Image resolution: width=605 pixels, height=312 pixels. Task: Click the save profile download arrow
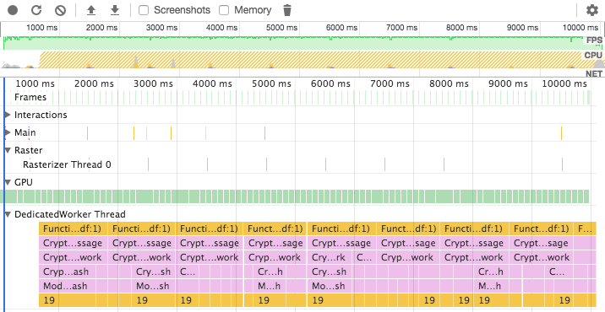(115, 10)
